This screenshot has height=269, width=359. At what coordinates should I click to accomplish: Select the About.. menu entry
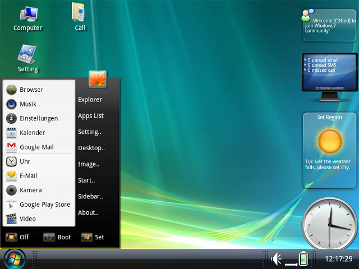88,212
